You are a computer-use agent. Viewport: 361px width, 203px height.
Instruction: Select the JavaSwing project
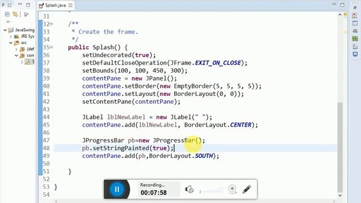[x=25, y=30]
